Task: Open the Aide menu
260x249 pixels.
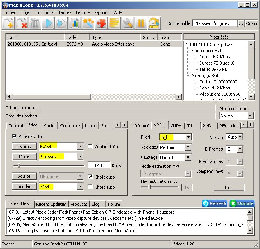Action: point(118,12)
